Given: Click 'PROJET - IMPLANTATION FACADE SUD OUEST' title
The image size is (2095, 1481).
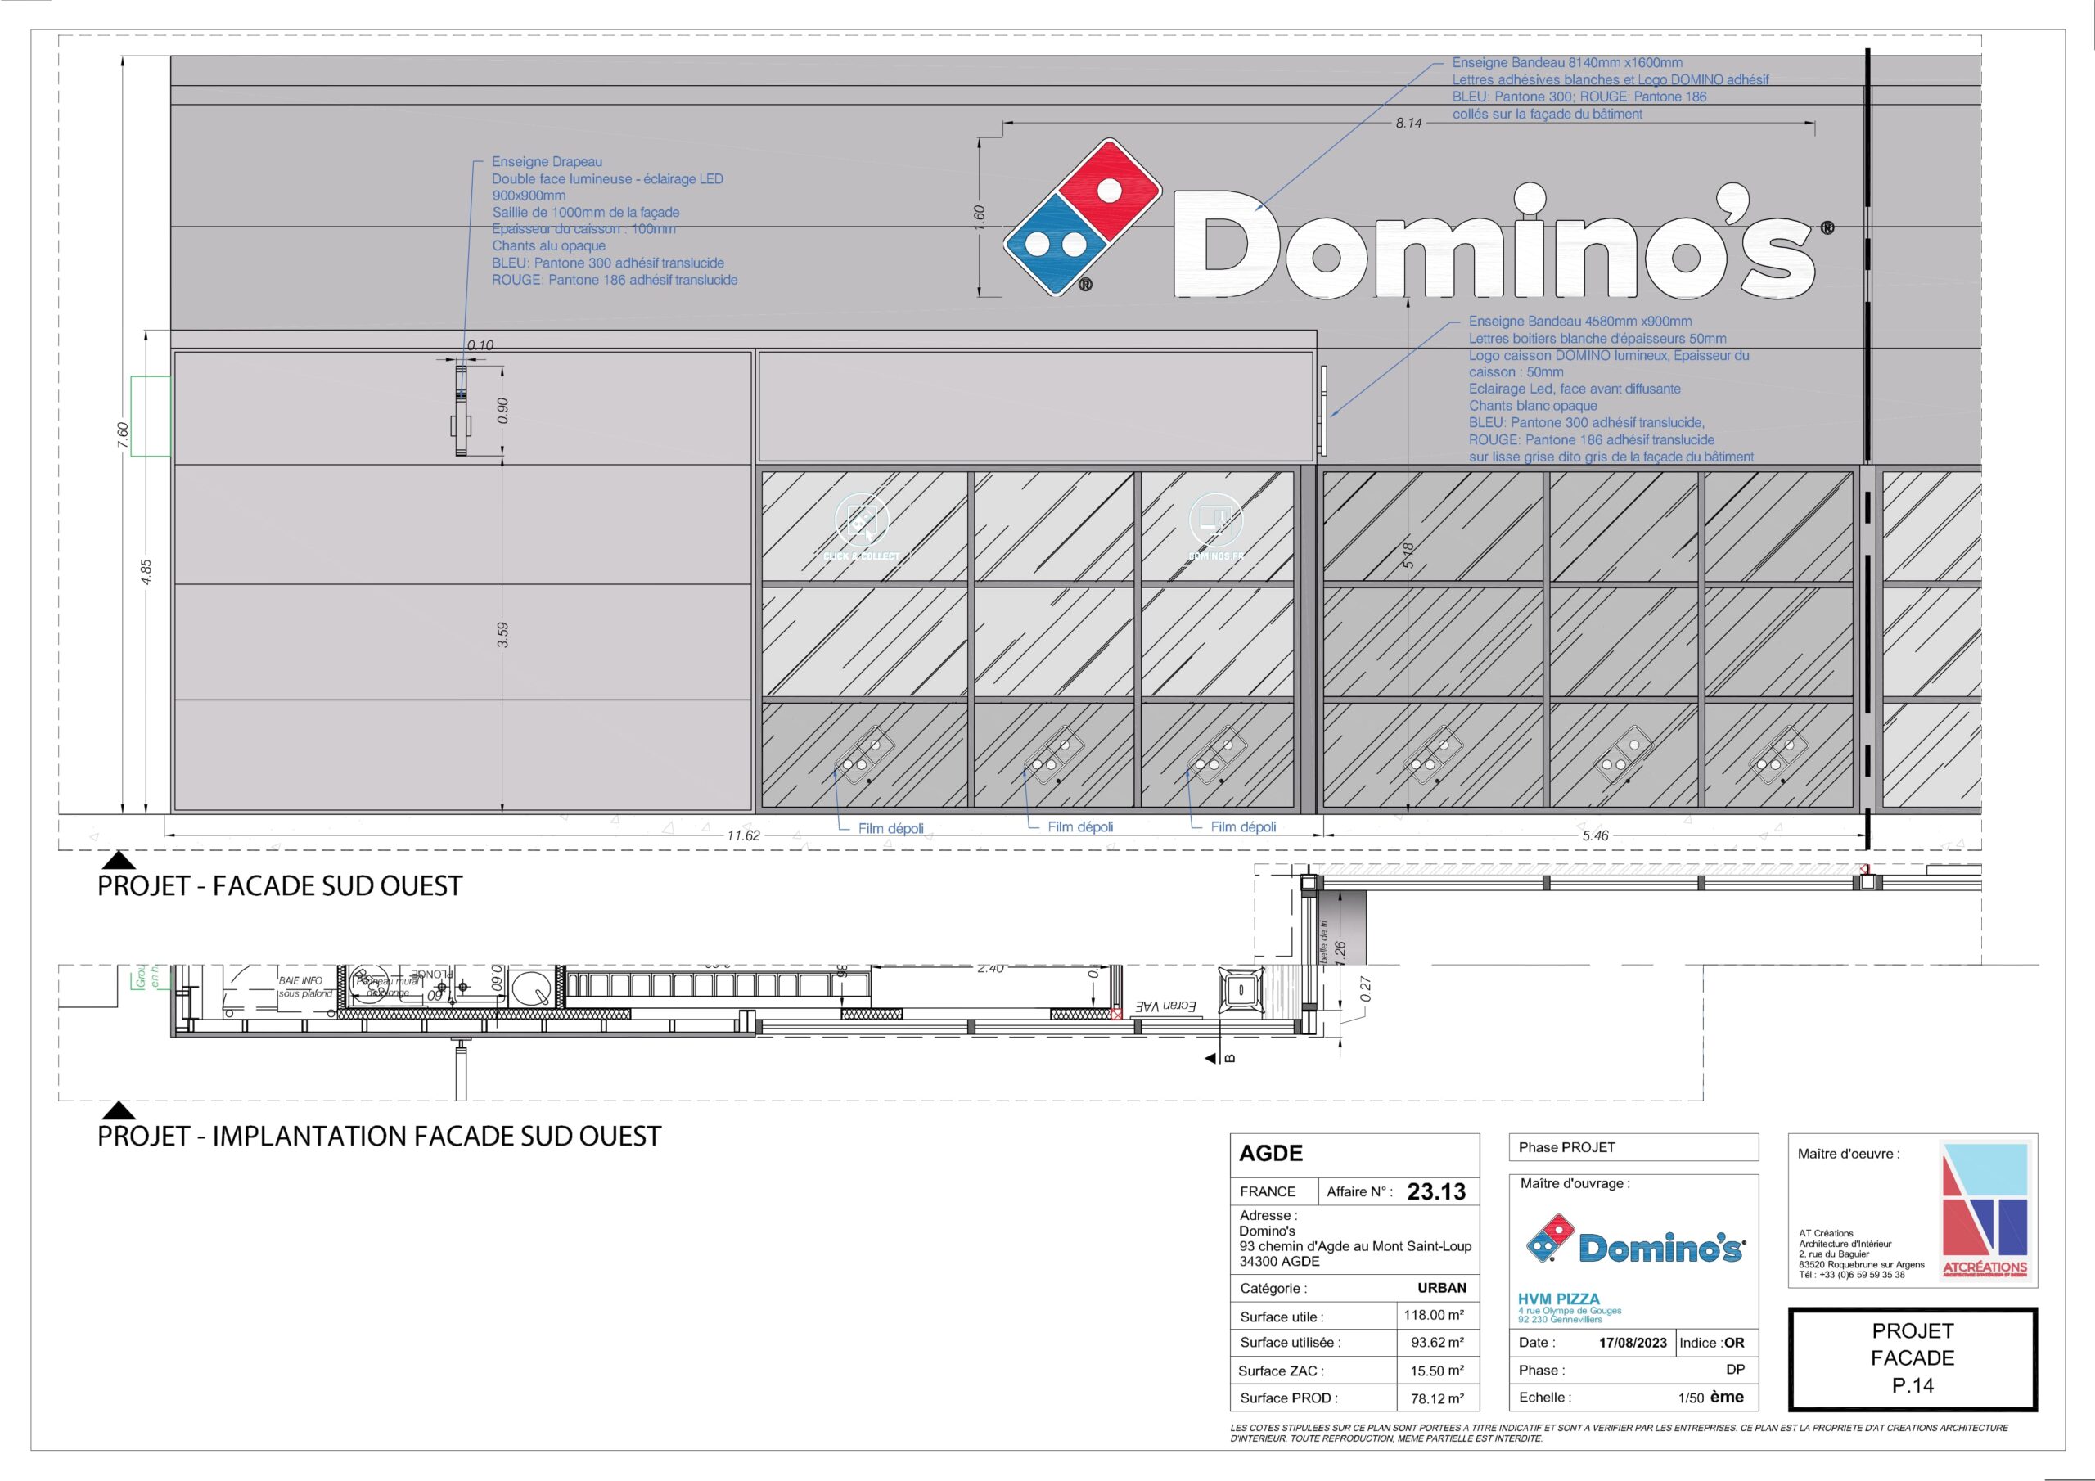Looking at the screenshot, I should click(x=380, y=1136).
